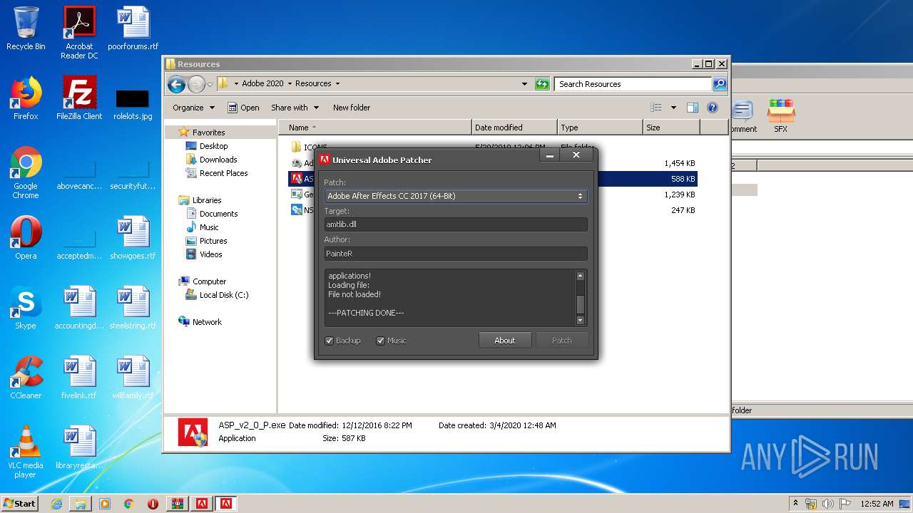Click the Author PainteR field
This screenshot has width=913, height=513.
click(x=456, y=254)
